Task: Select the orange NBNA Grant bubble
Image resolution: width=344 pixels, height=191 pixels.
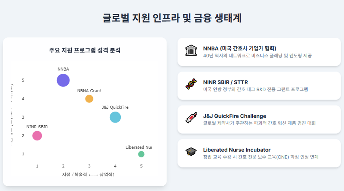Action: click(89, 99)
